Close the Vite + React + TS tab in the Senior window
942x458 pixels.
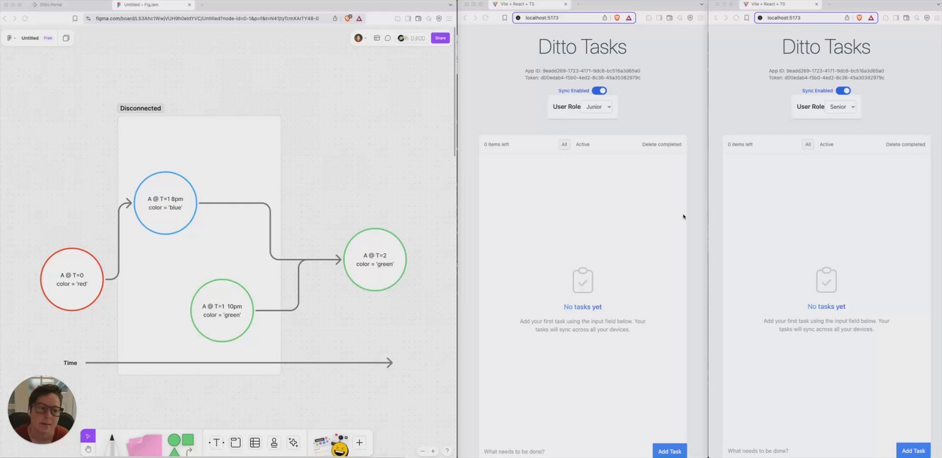coord(817,4)
